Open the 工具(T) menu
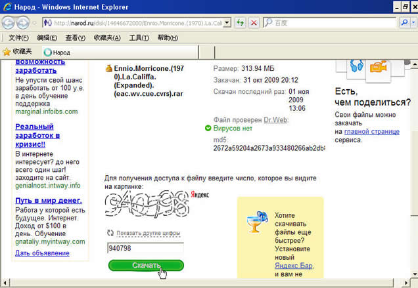Viewport: 418px width, 288px height. click(x=139, y=38)
